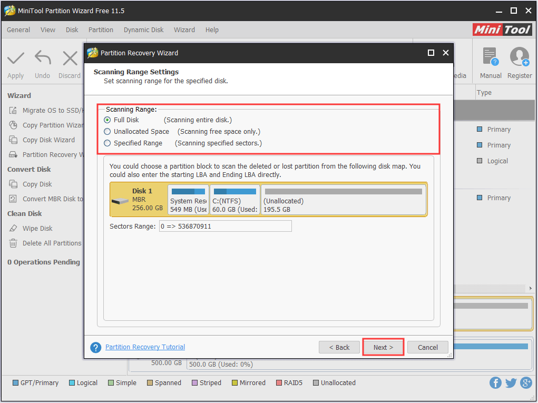Screen dimensions: 538x403
Task: Click the Convert MBR Disk icon
Action: pos(13,199)
